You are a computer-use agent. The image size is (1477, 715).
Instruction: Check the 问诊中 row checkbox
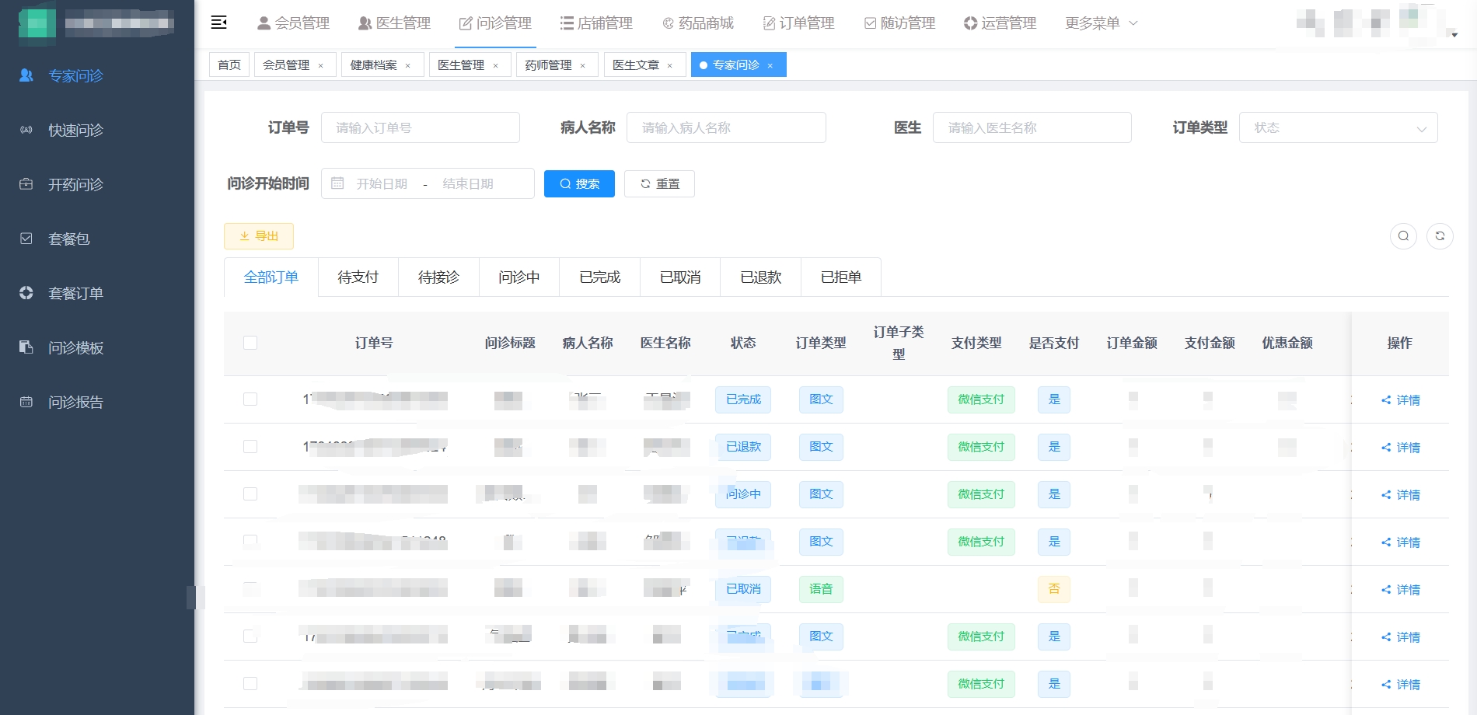(x=250, y=494)
